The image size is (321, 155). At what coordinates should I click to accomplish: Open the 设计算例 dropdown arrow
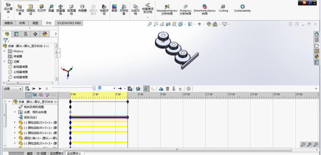tap(8, 17)
